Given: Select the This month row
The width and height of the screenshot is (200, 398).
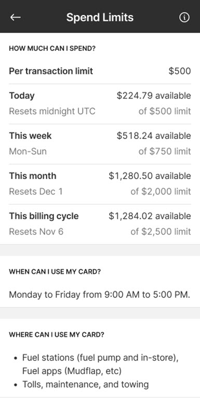Looking at the screenshot, I should [x=100, y=184].
